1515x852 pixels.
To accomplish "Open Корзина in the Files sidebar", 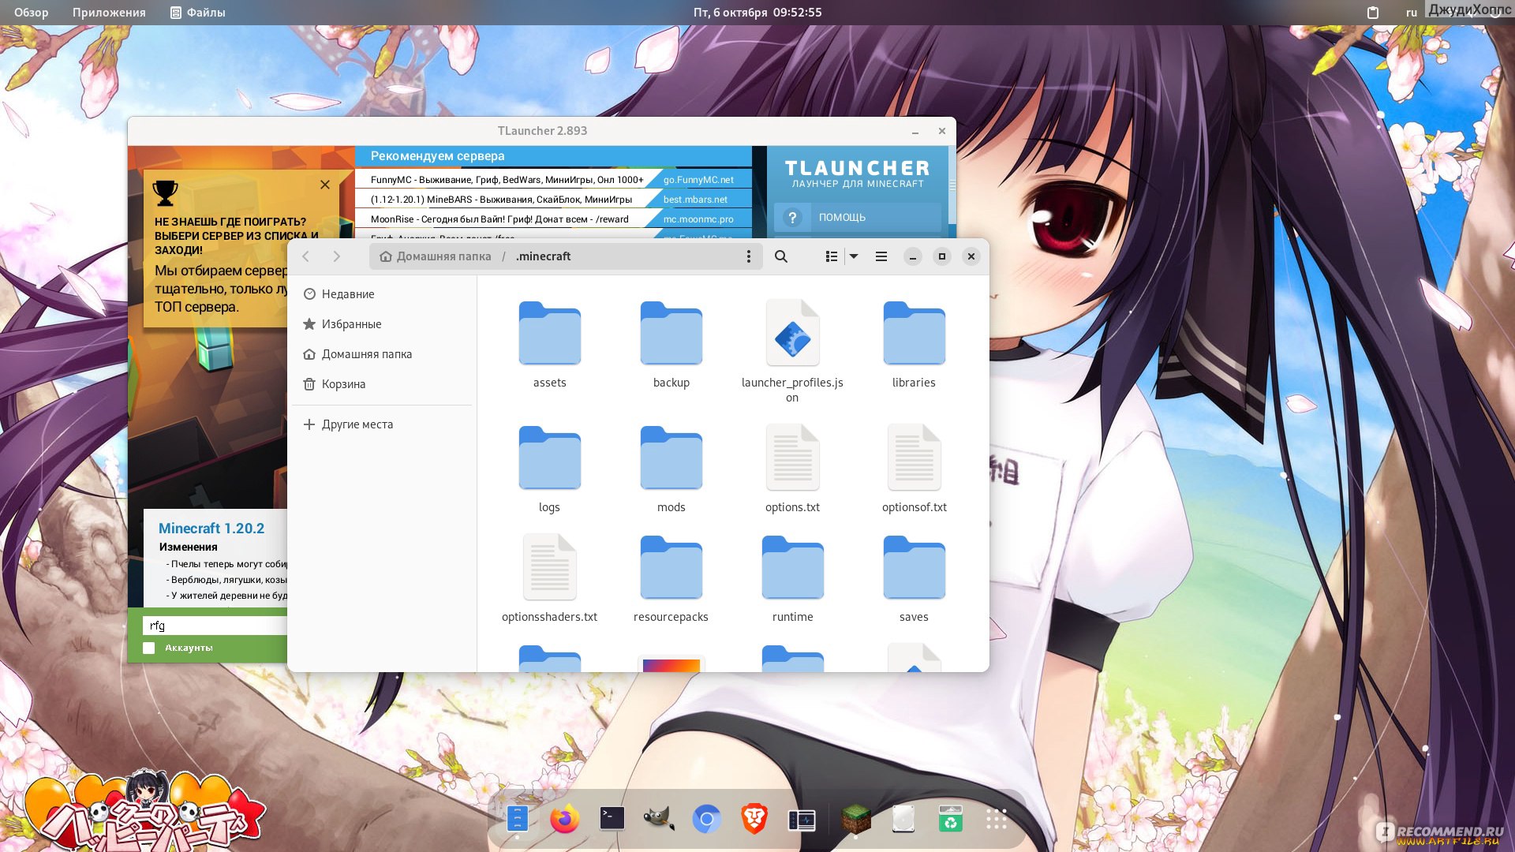I will click(382, 384).
